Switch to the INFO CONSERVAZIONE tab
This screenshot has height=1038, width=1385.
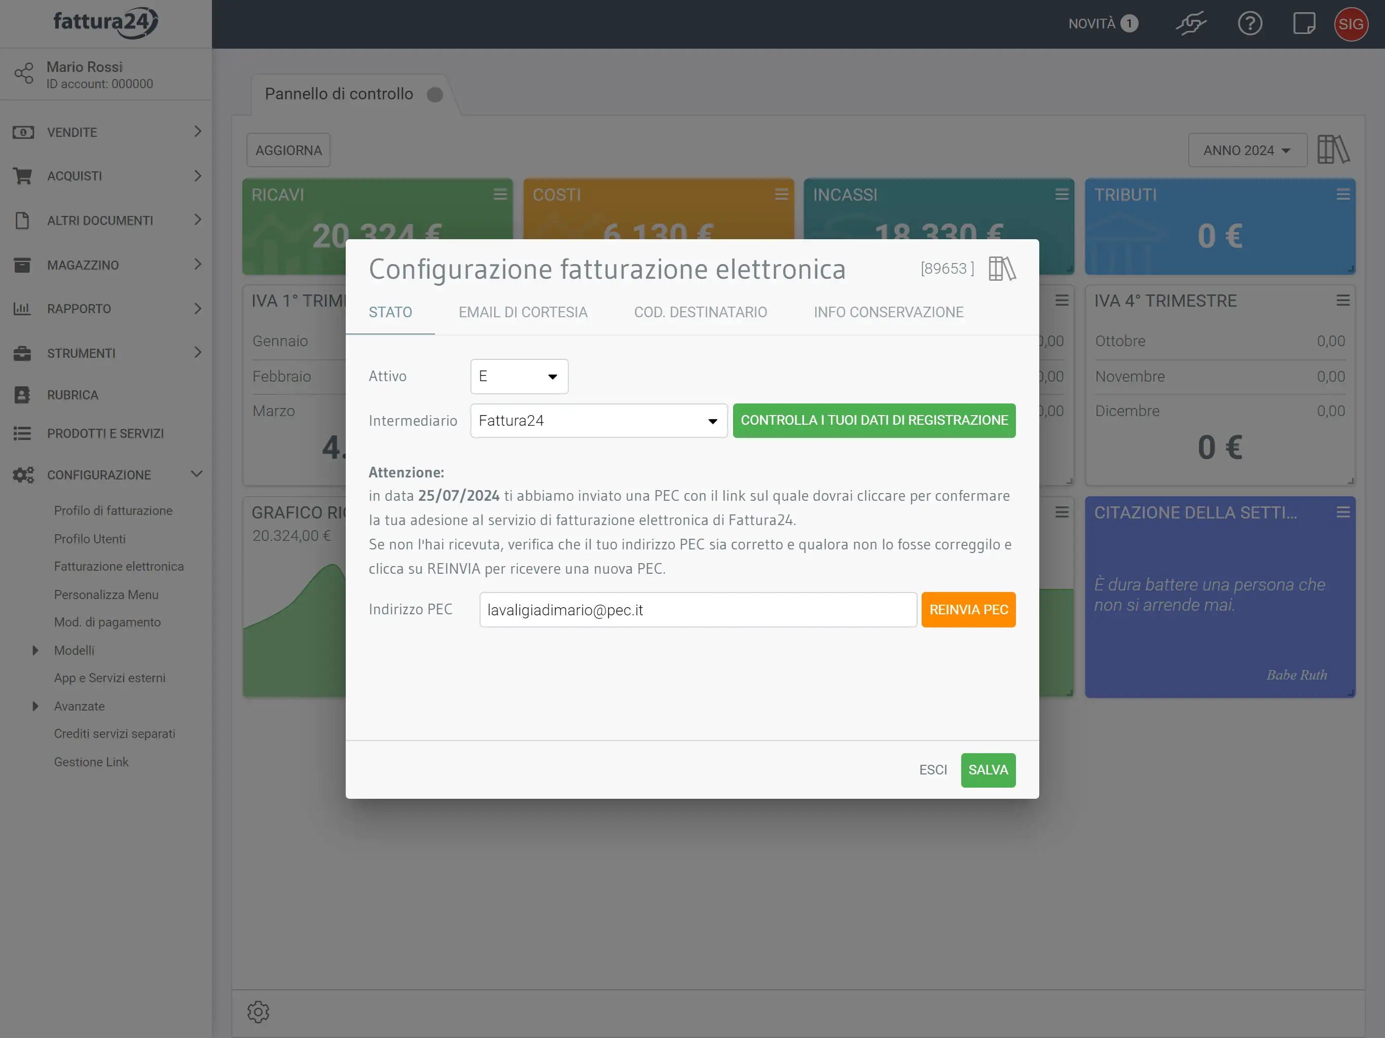point(888,312)
